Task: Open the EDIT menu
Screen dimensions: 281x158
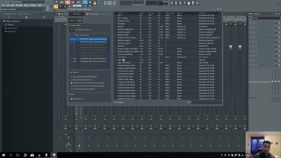Action: click(x=8, y=5)
